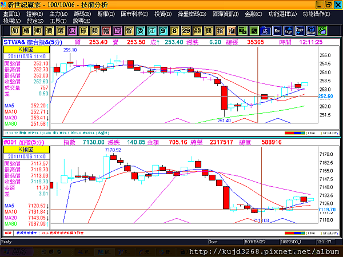The width and height of the screenshot is (343, 257).
Task: Click the MA60 7087.99 value in bottom chart
Action: [x=37, y=224]
